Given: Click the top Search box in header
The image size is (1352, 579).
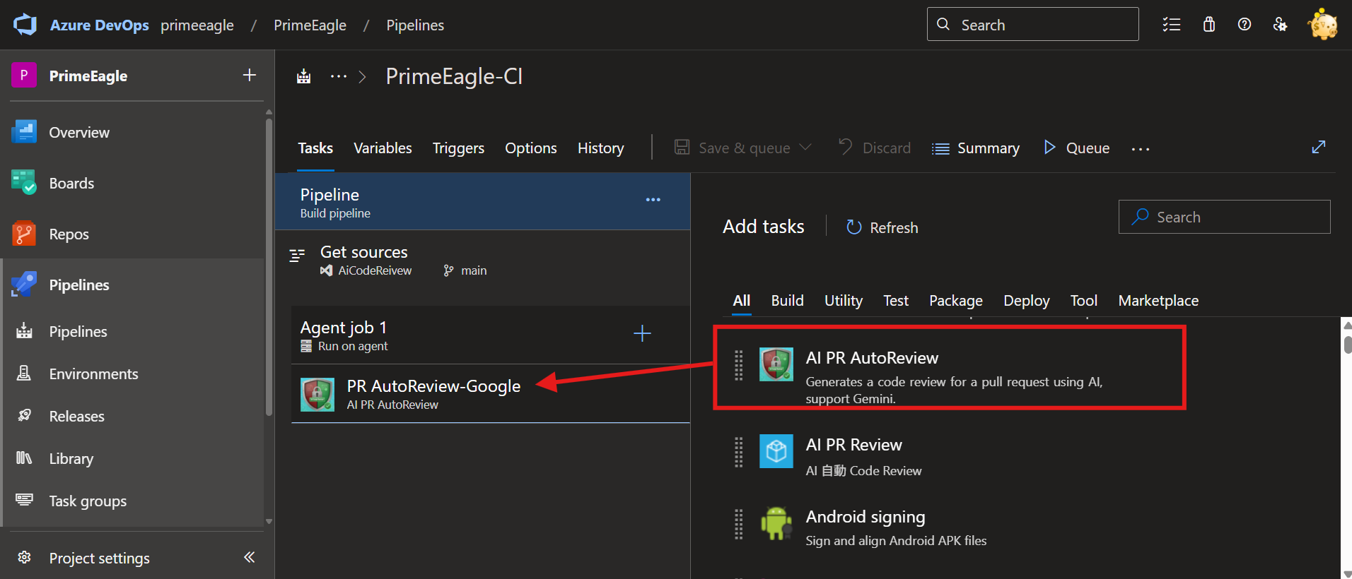Looking at the screenshot, I should [1032, 24].
